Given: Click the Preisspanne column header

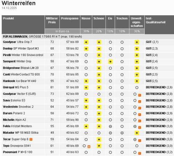Looking at the screenshot, I should 70,22.
